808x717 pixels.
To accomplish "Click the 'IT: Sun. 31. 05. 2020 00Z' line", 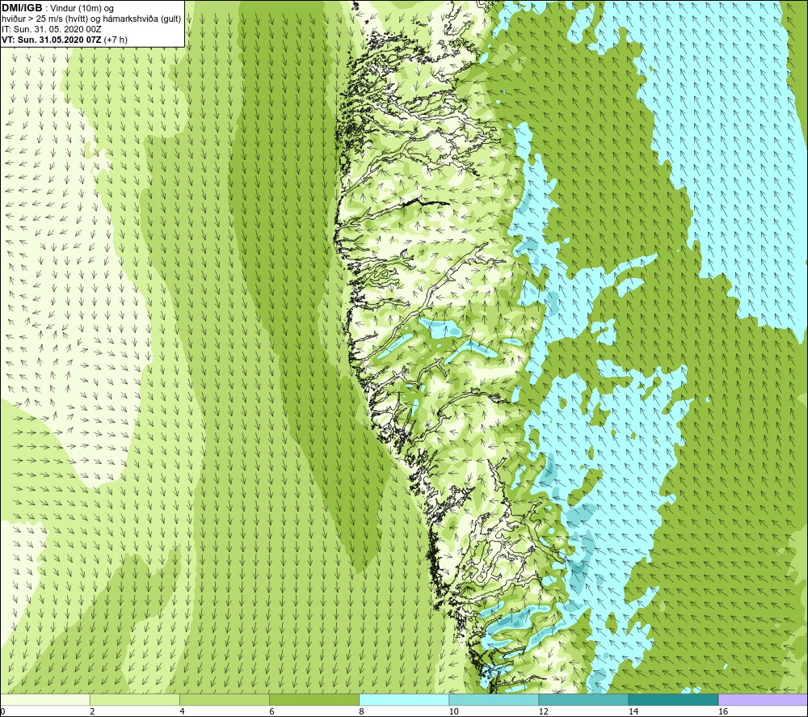I will click(52, 29).
